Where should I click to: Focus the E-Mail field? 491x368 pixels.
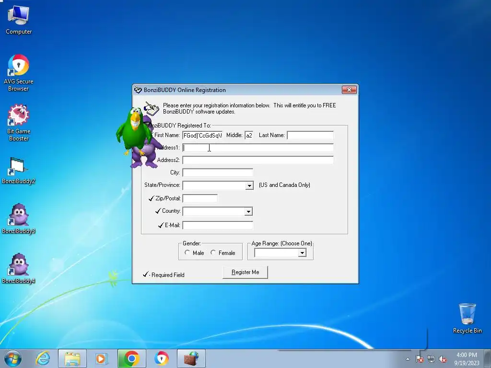tap(218, 225)
